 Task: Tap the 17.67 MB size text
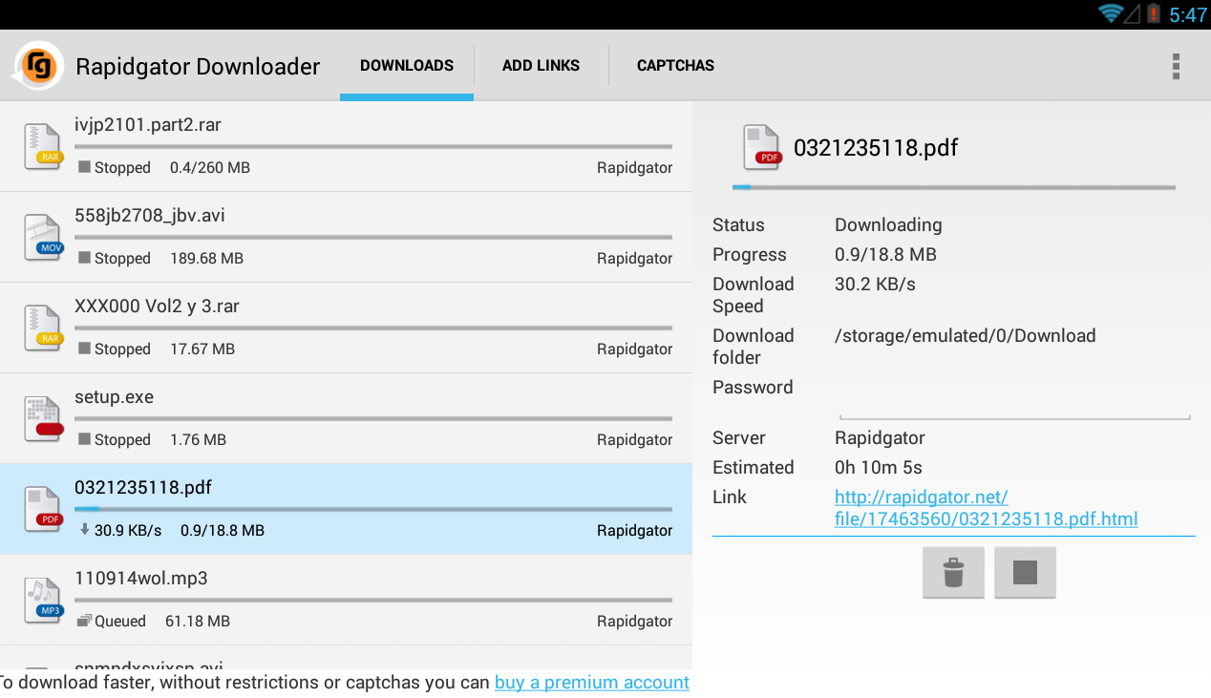pos(202,349)
